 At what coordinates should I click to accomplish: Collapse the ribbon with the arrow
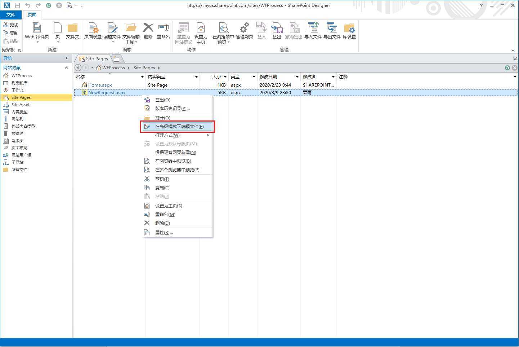[x=513, y=50]
